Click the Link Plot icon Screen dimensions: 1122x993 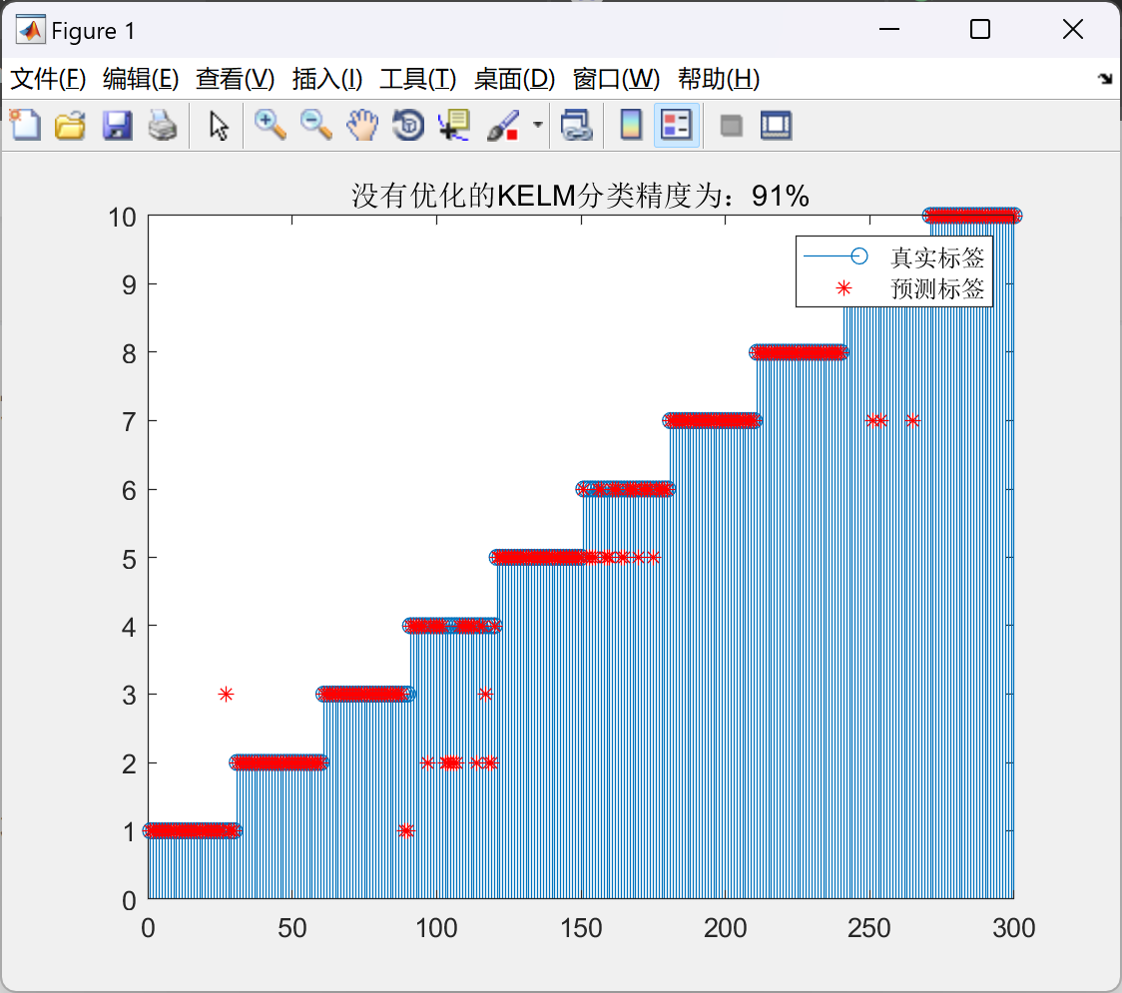point(577,125)
